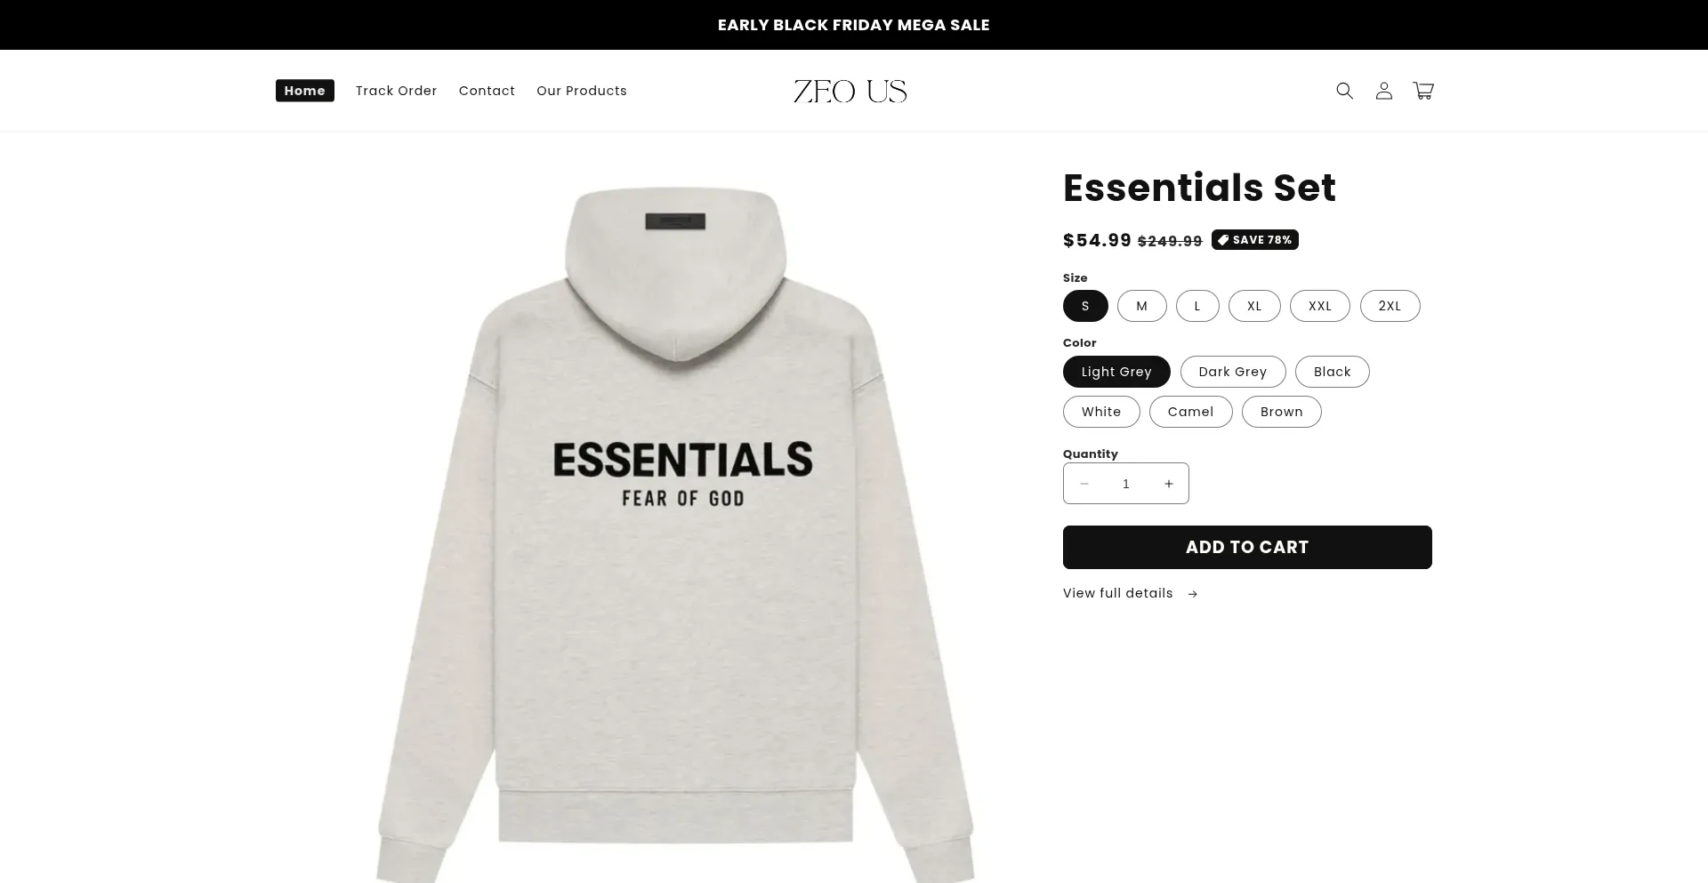Select size XL
This screenshot has height=883, width=1708.
click(x=1254, y=305)
